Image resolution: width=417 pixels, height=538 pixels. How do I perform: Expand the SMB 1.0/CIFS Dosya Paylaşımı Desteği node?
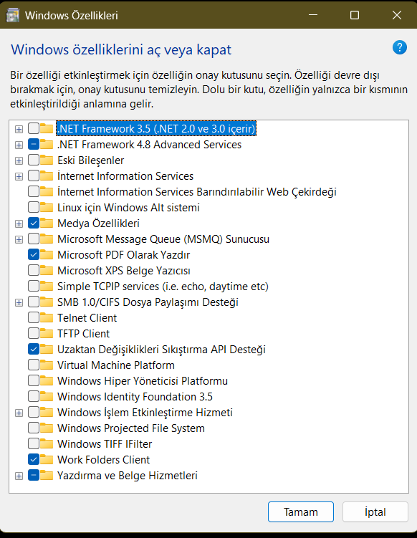(x=19, y=302)
